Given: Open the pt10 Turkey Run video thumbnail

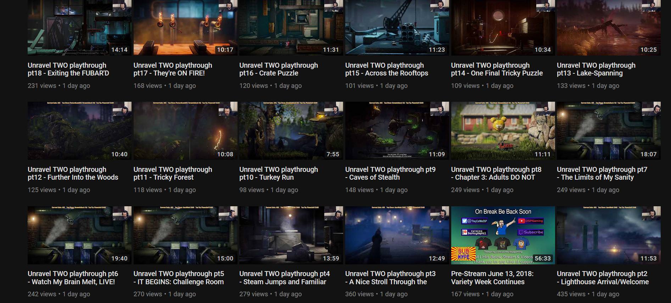Looking at the screenshot, I should click(x=291, y=131).
